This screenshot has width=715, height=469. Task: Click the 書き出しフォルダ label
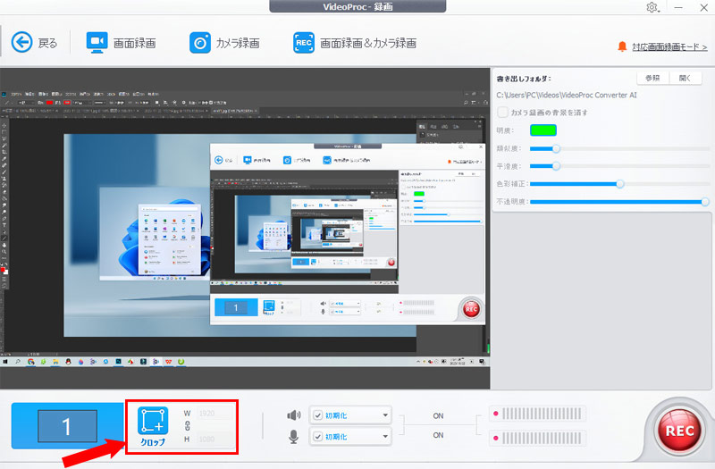pyautogui.click(x=524, y=79)
